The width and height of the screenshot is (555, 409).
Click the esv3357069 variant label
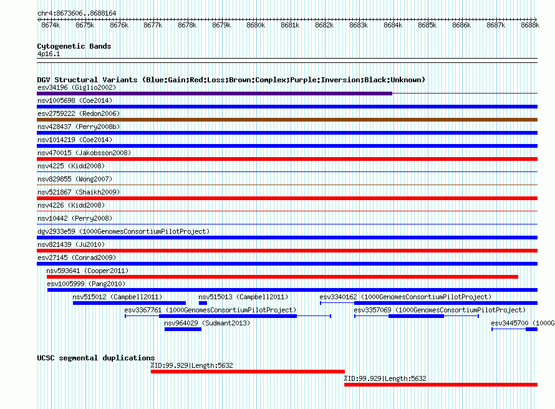(440, 310)
